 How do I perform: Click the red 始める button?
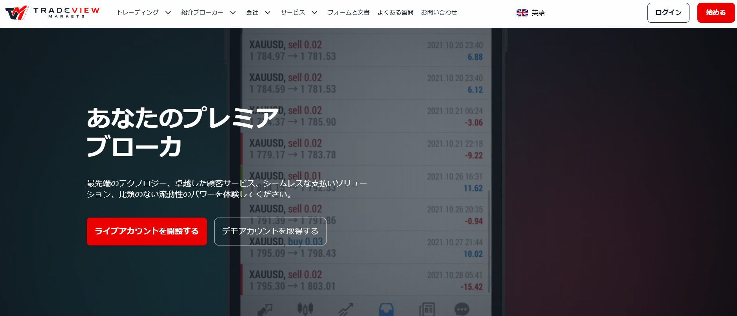point(716,13)
